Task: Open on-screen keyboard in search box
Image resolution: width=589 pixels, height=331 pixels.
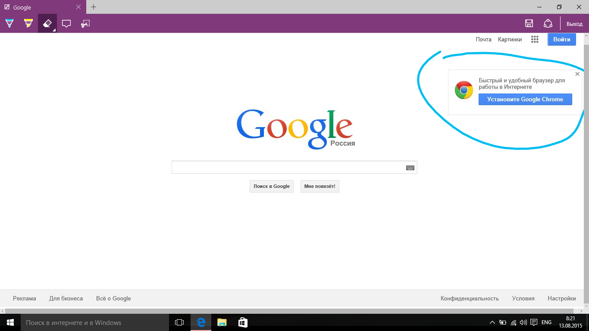Action: [410, 168]
